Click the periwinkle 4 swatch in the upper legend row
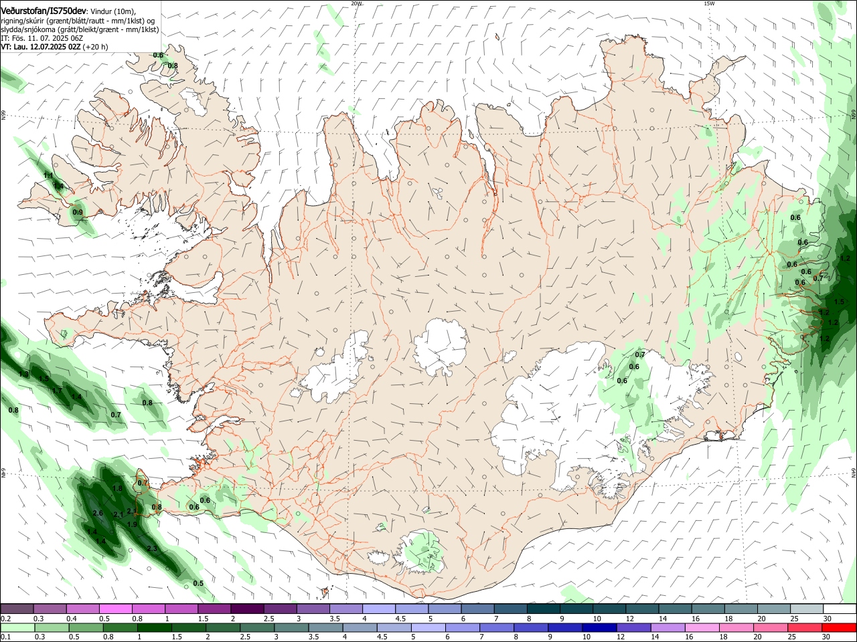857x642 pixels. tap(379, 609)
